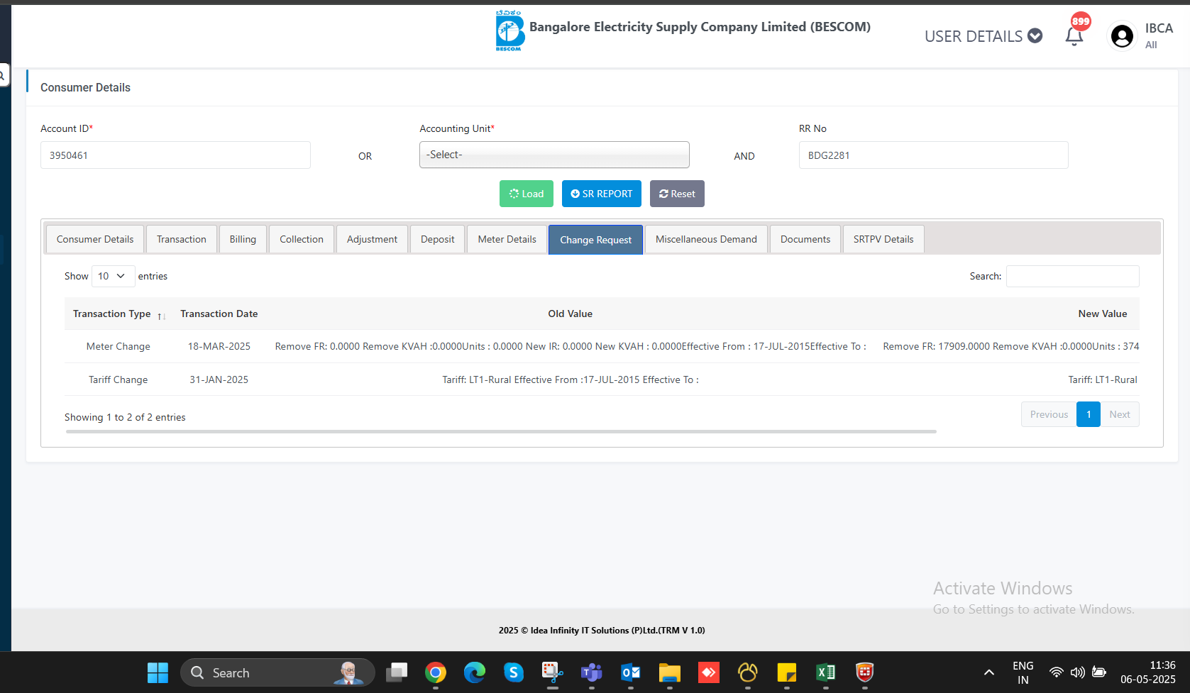Open AnyDesk red icon in taskbar

pos(709,672)
